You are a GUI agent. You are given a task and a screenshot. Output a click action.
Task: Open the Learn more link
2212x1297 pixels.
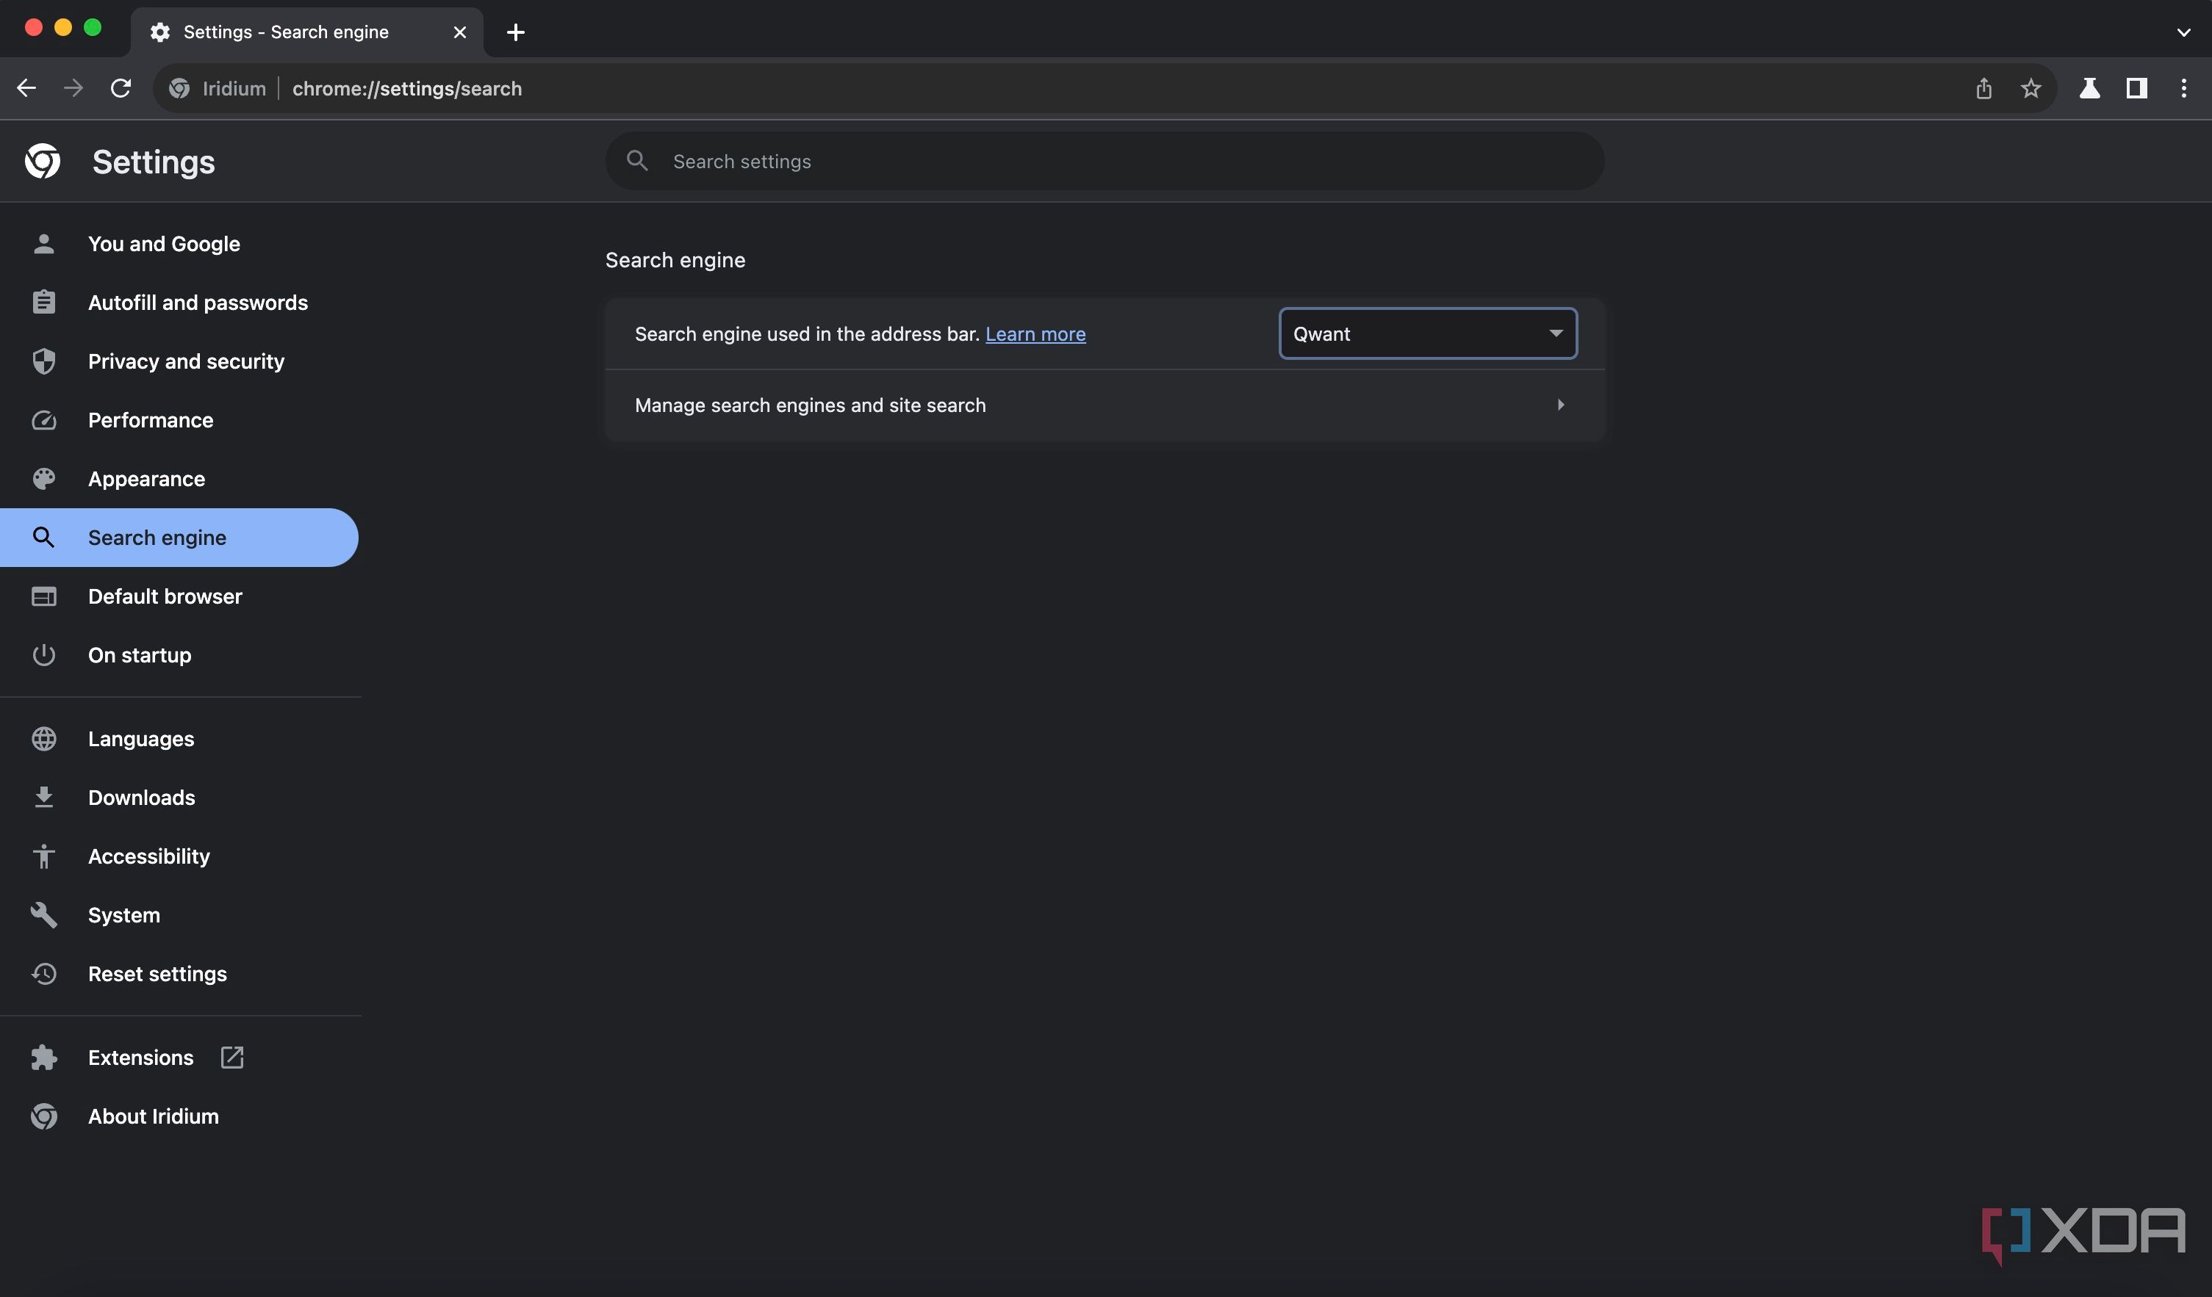[x=1035, y=334]
